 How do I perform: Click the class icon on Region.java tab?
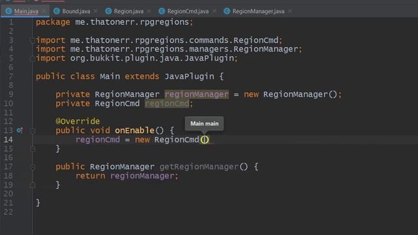(x=108, y=11)
